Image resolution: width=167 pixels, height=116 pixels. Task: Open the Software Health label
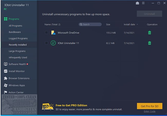point(17,64)
